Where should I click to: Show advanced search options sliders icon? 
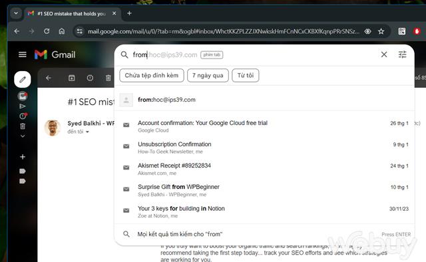[x=402, y=55]
